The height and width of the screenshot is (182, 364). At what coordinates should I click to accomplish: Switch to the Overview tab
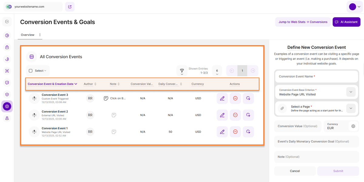tap(28, 35)
